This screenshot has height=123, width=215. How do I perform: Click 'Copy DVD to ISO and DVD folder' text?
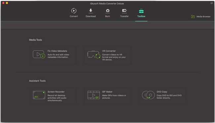pyautogui.click(x=169, y=97)
